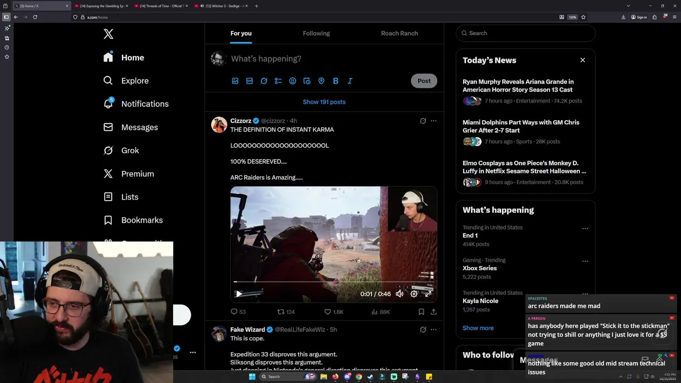Open options for Xbox Series trend

pos(585,261)
